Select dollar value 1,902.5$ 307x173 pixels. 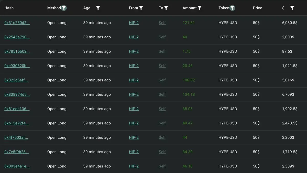click(290, 109)
